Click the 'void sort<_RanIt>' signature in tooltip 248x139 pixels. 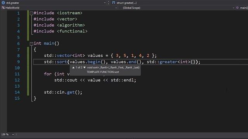(x=98, y=68)
